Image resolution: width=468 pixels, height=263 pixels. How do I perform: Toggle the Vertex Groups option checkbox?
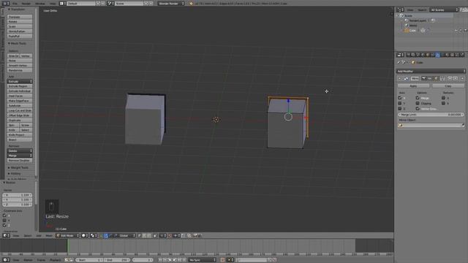click(x=418, y=109)
